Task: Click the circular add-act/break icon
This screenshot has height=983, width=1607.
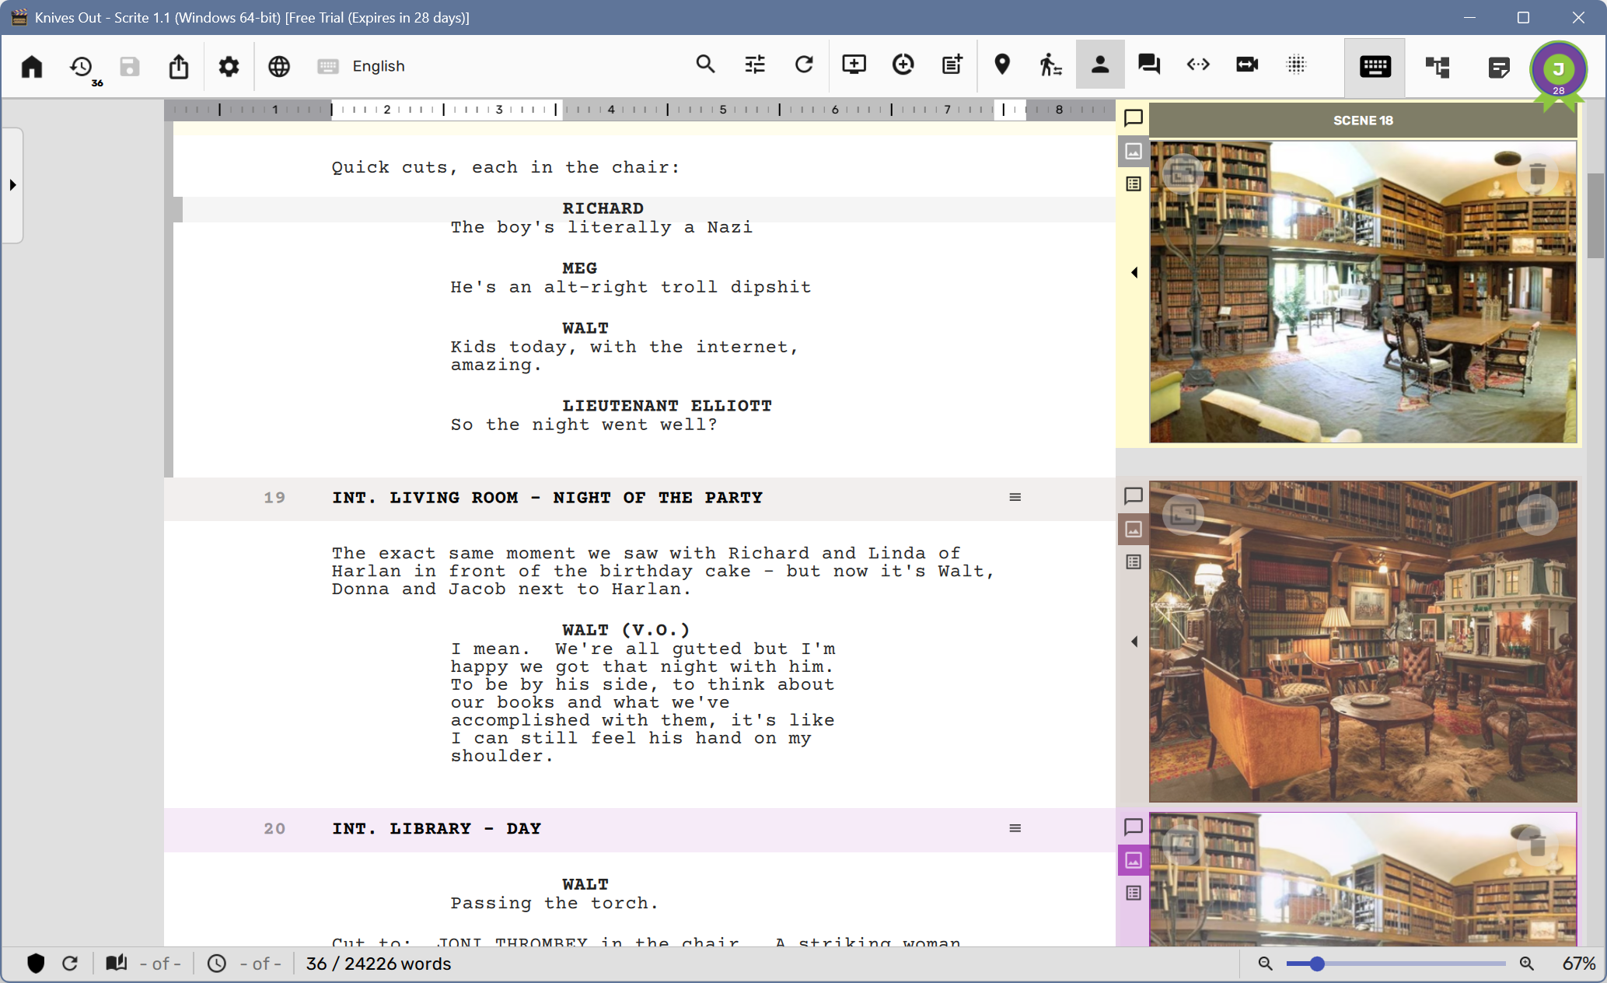Action: coord(903,65)
